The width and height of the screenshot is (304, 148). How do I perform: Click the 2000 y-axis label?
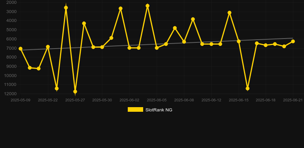pyautogui.click(x=12, y=3)
